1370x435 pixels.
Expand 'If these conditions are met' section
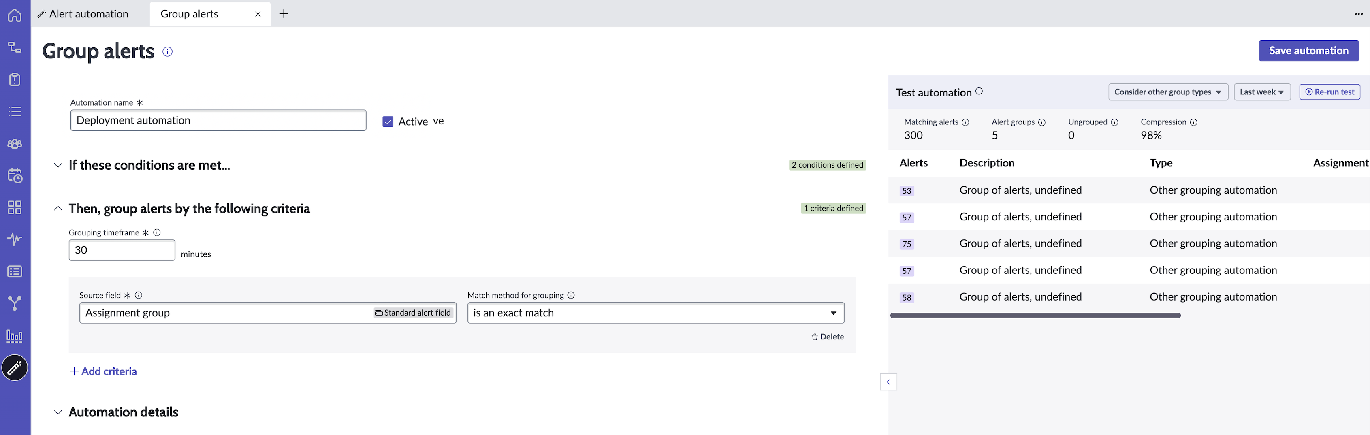(x=58, y=165)
